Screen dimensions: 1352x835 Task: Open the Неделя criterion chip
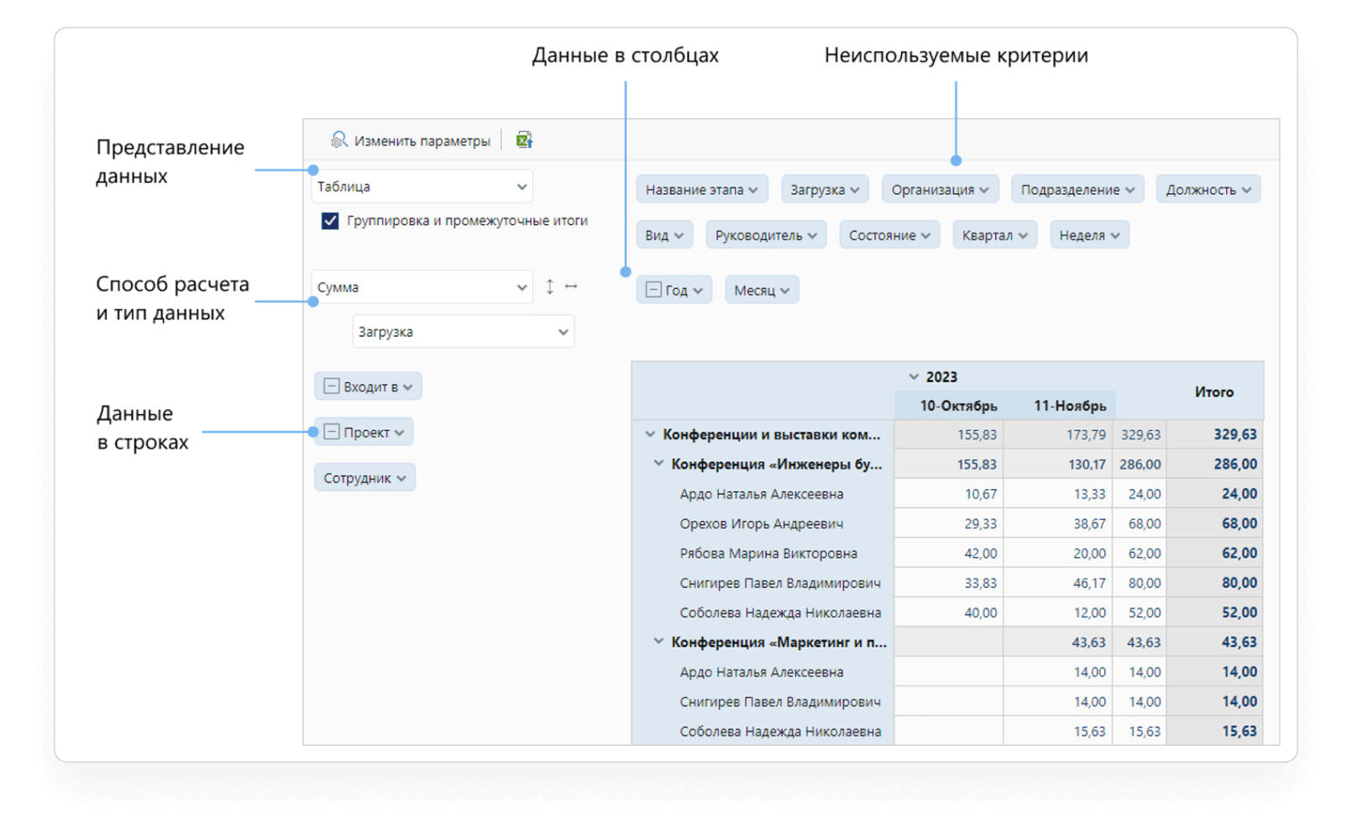1089,235
